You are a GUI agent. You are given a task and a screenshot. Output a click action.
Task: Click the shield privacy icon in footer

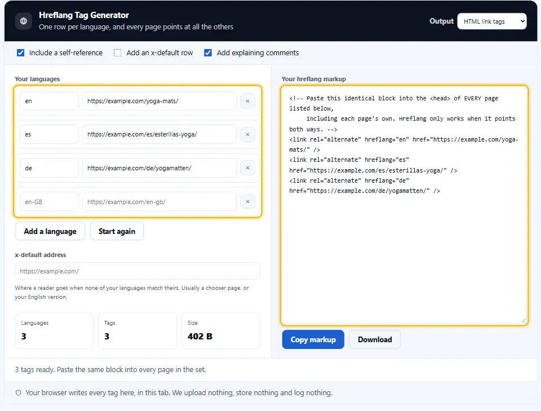coord(19,393)
